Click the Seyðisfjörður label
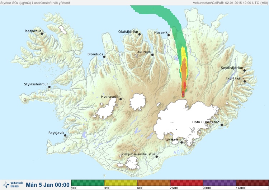 (232, 68)
